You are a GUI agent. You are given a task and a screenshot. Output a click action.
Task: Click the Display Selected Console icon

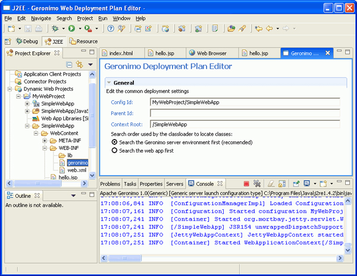[x=307, y=184]
